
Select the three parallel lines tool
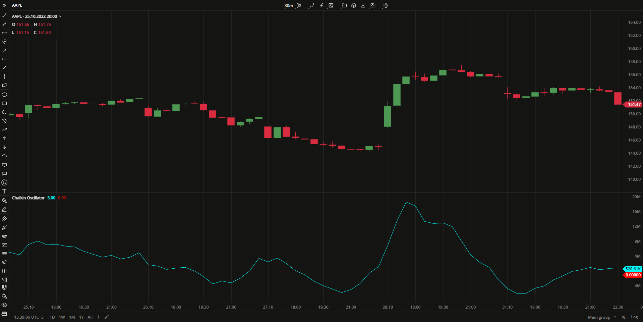tap(4, 262)
